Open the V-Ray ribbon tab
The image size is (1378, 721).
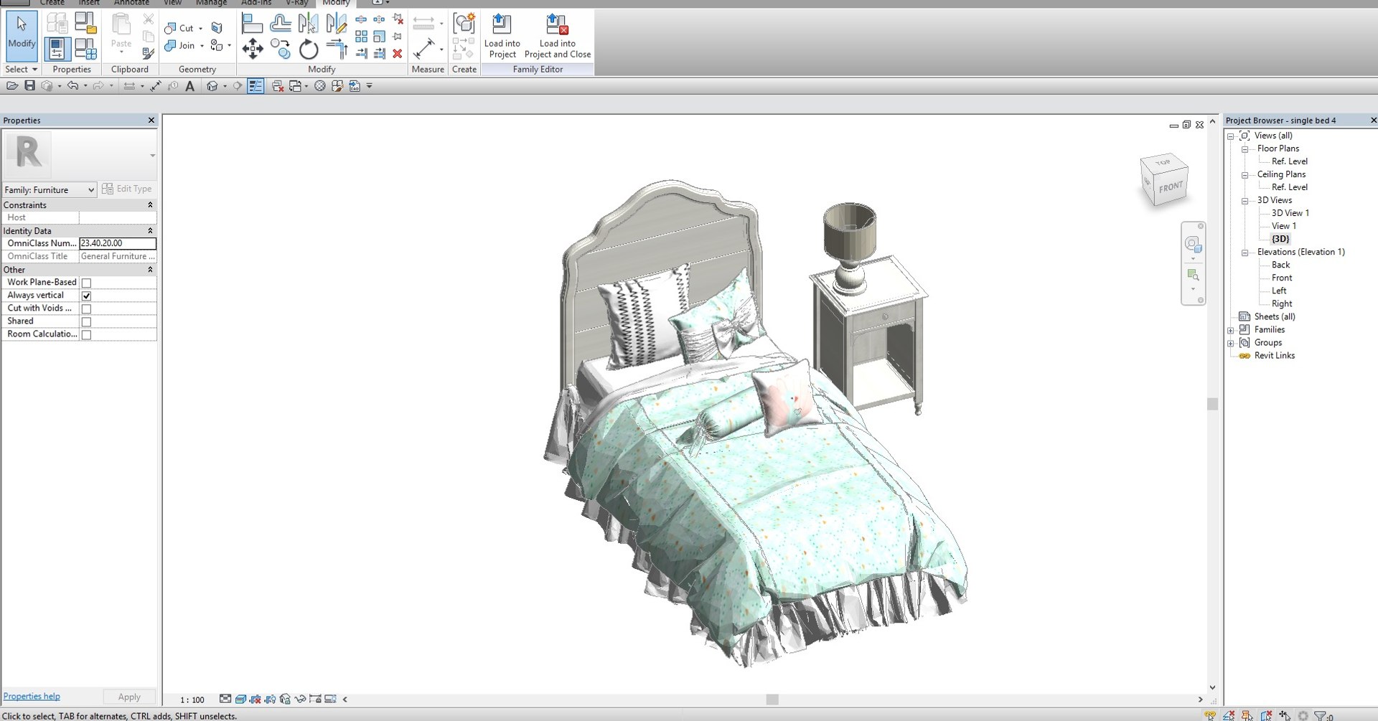point(296,3)
